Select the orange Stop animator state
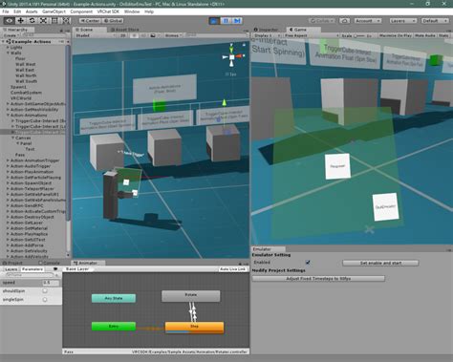 pyautogui.click(x=194, y=328)
